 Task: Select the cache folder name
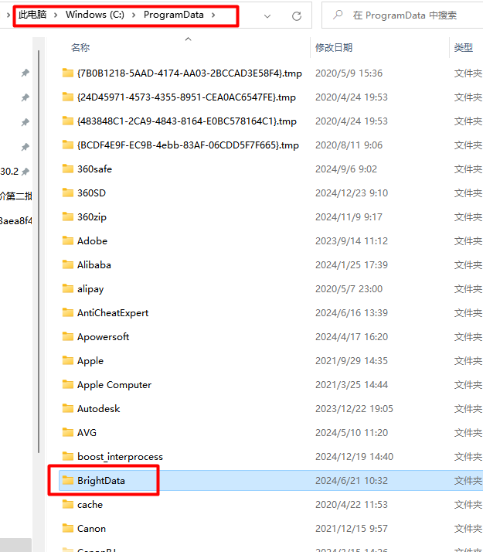coord(90,505)
